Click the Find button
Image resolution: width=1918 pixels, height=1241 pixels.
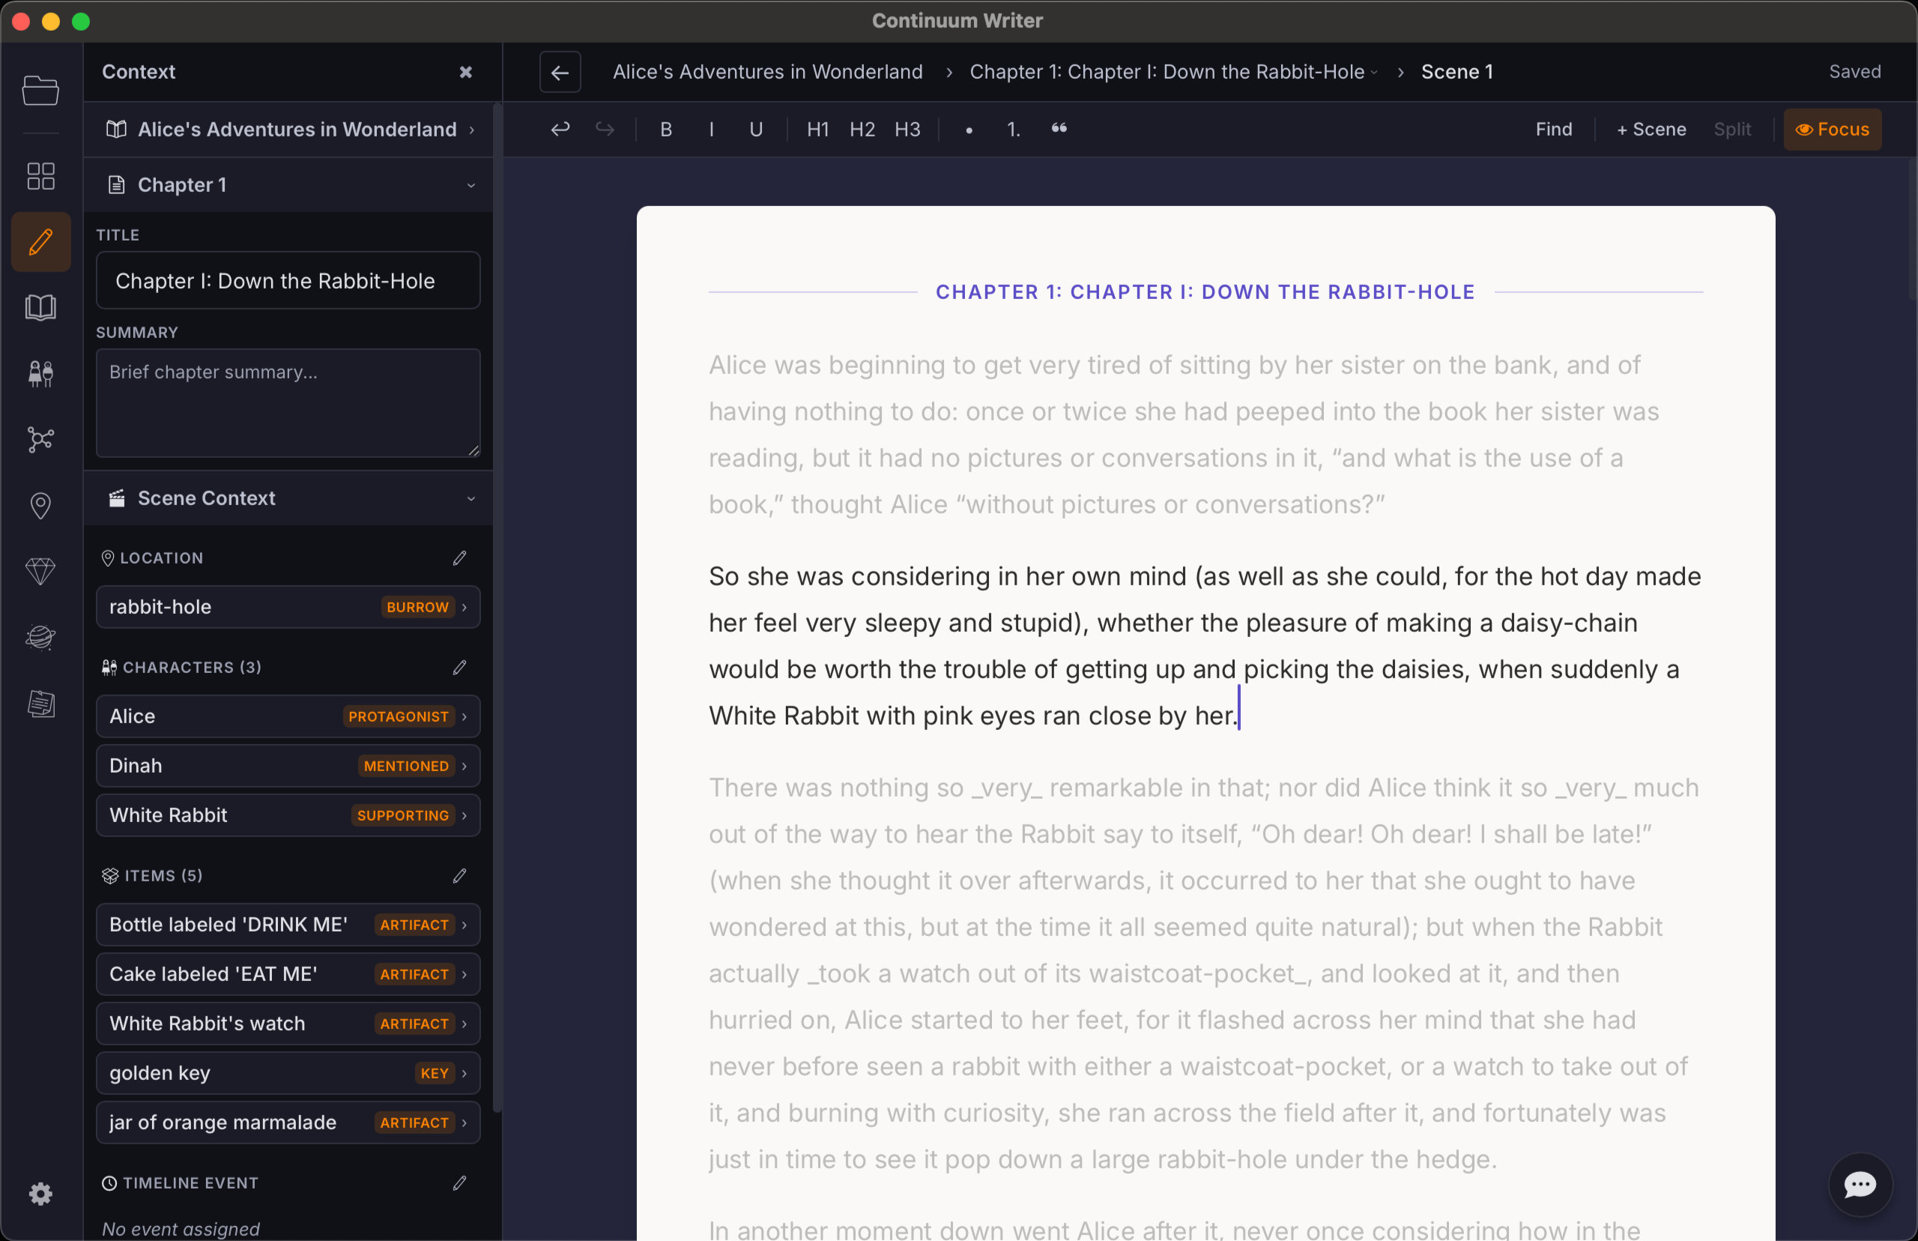pos(1553,129)
